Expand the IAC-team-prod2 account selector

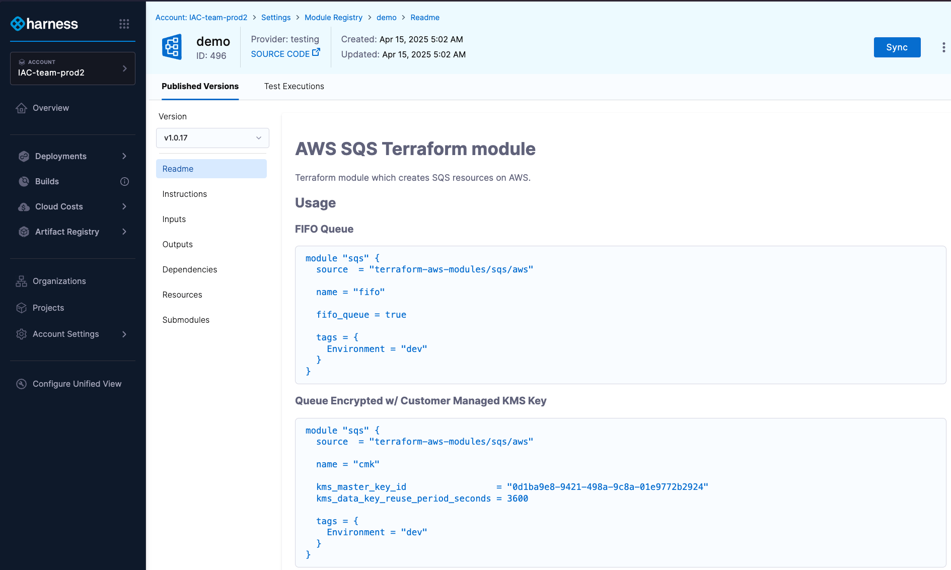tap(72, 68)
